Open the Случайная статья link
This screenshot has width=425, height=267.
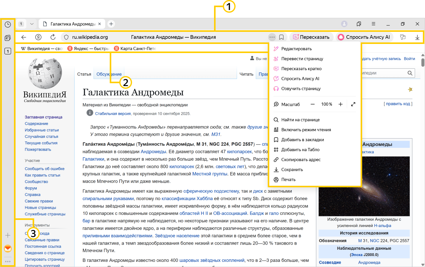41,136
